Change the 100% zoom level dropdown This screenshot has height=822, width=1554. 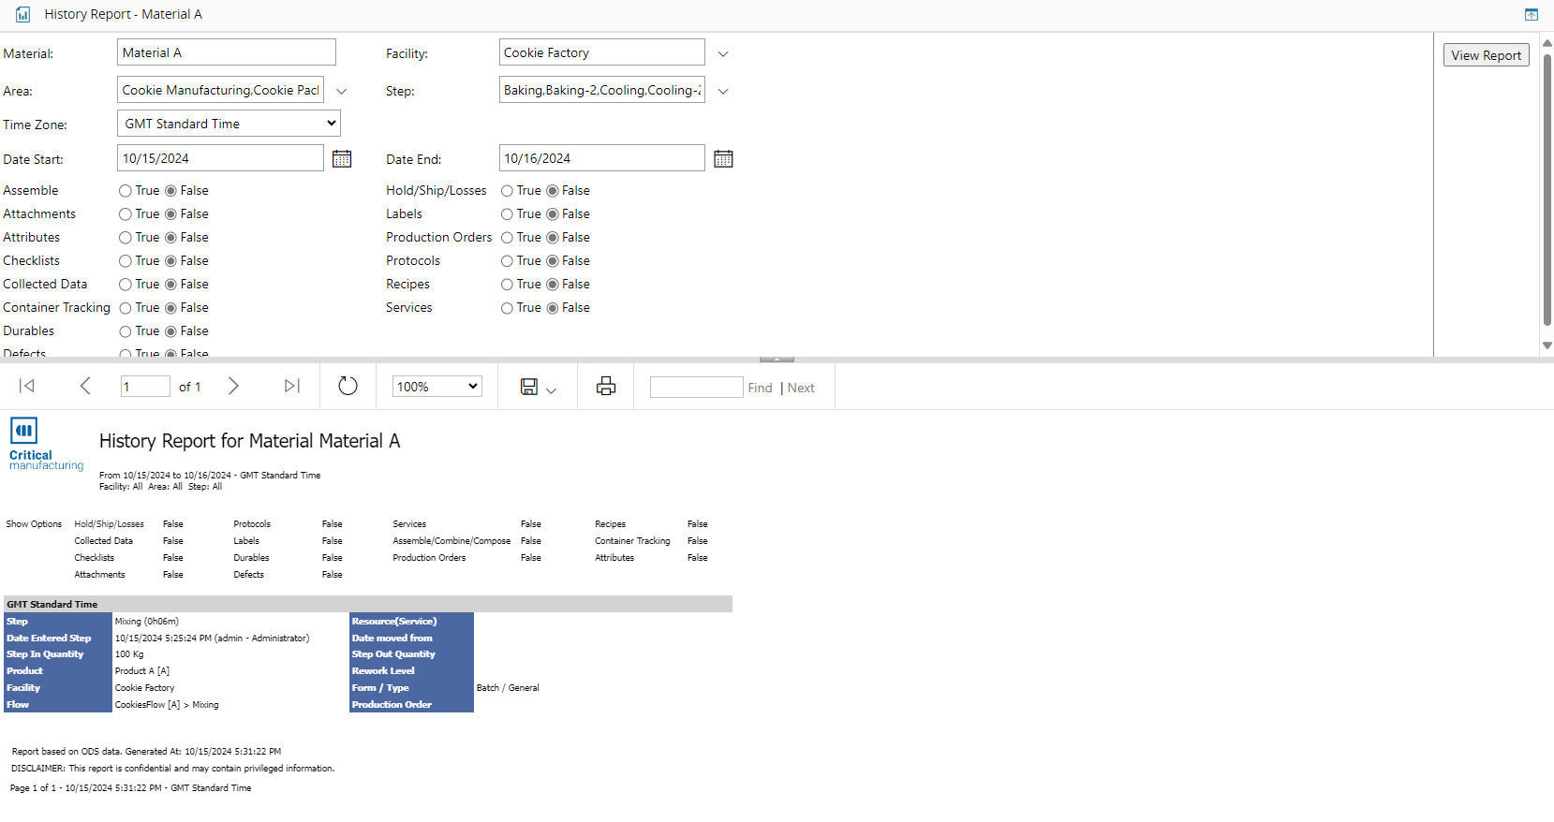[x=437, y=387]
